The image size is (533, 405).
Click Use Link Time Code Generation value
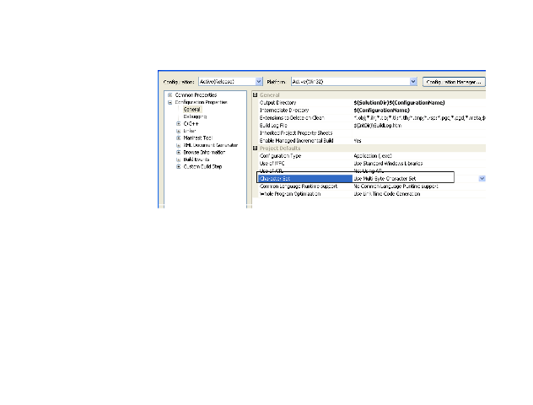387,194
